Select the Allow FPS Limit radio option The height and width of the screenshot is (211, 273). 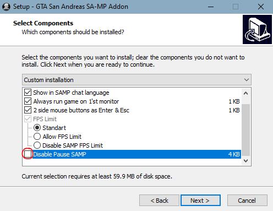coord(37,137)
